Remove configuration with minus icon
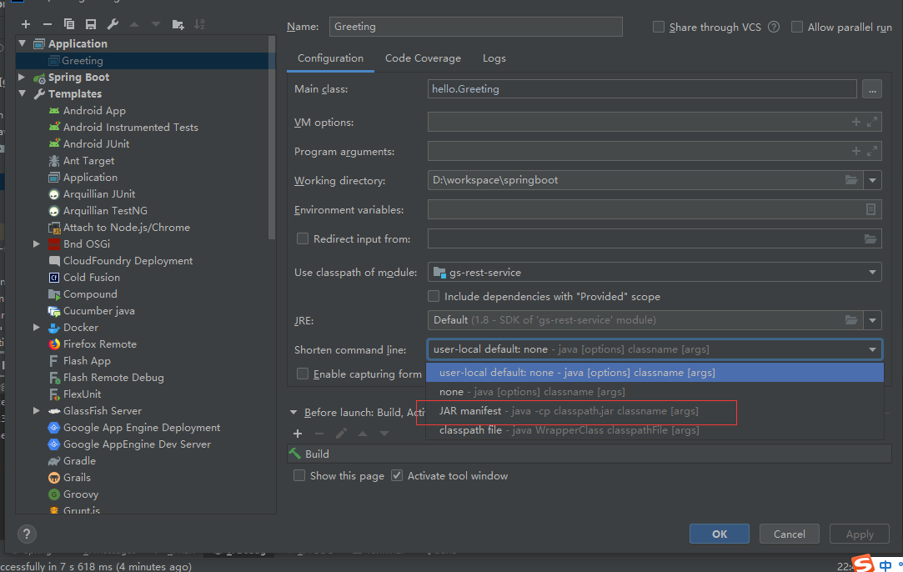This screenshot has width=903, height=572. (x=48, y=24)
